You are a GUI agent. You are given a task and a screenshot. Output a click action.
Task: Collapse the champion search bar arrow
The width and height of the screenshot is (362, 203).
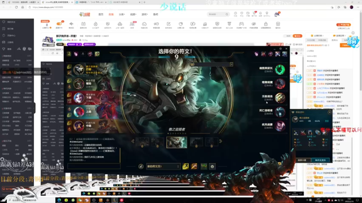231,65
